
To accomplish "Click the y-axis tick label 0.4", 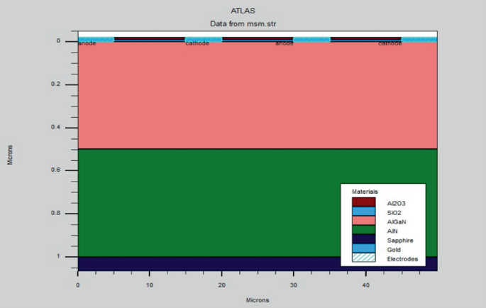I will 55,128.
